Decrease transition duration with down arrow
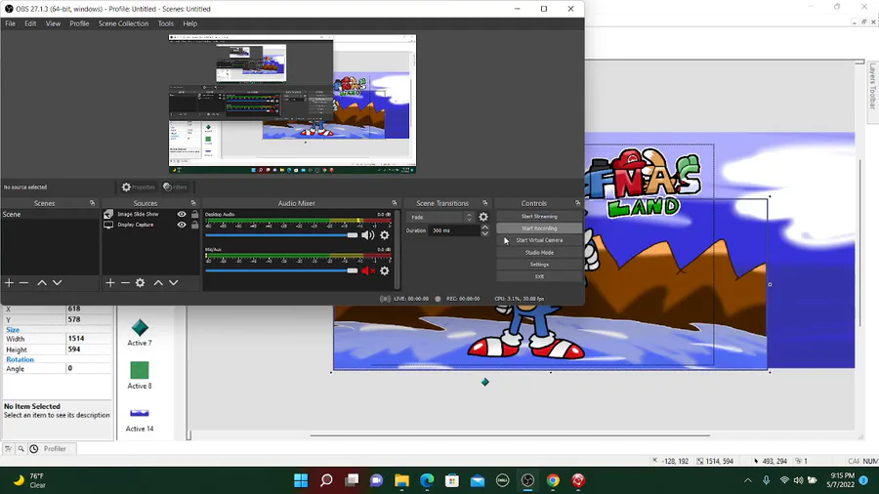 point(484,233)
